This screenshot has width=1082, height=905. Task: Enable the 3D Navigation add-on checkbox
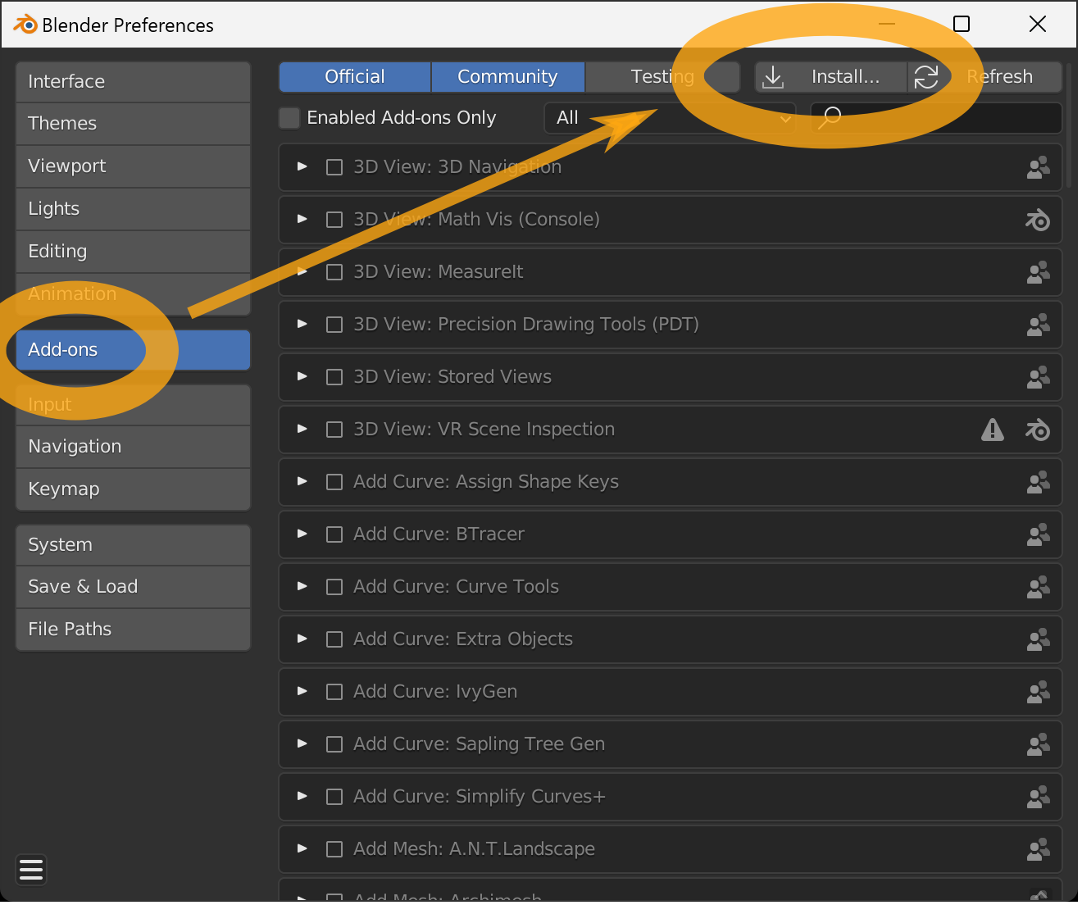(x=334, y=167)
